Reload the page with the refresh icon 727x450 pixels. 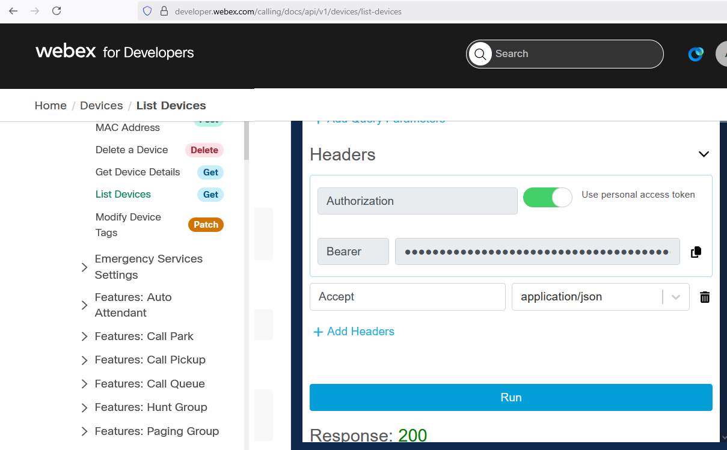point(57,11)
